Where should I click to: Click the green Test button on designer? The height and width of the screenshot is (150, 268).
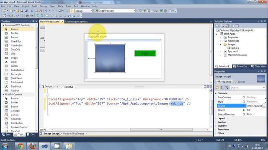(x=145, y=53)
